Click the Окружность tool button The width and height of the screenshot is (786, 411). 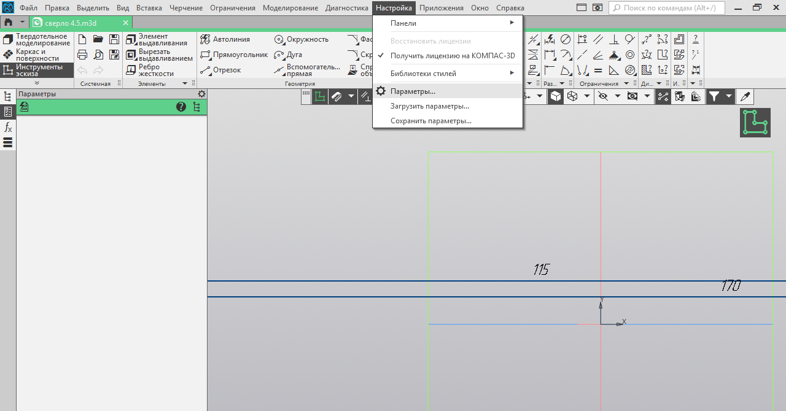click(302, 39)
